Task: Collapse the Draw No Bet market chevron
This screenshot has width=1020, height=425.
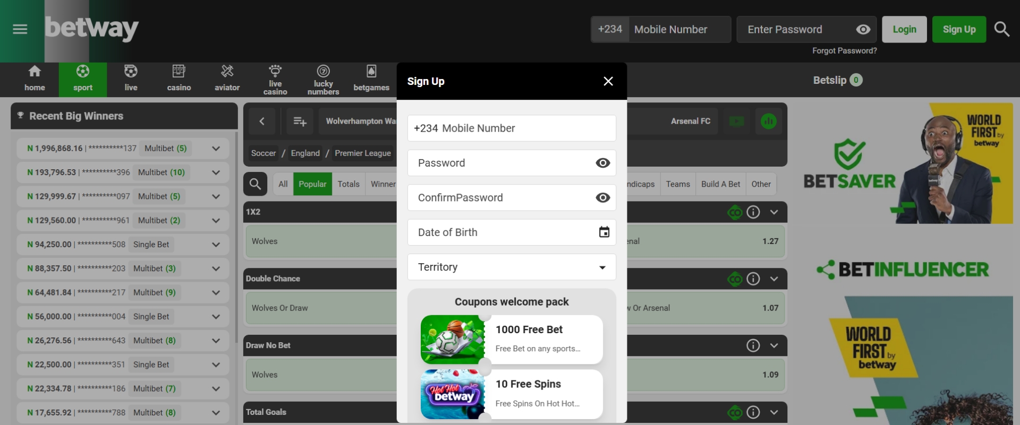Action: click(774, 346)
